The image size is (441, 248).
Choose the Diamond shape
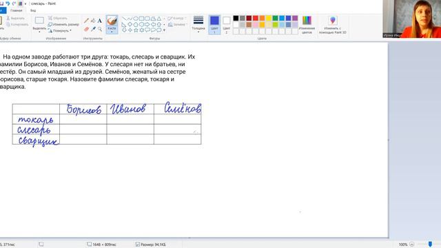pyautogui.click(x=130, y=25)
